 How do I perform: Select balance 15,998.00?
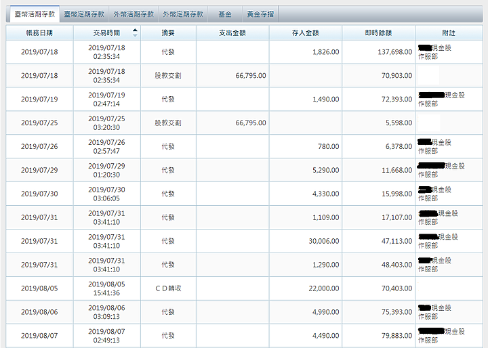[x=396, y=194]
